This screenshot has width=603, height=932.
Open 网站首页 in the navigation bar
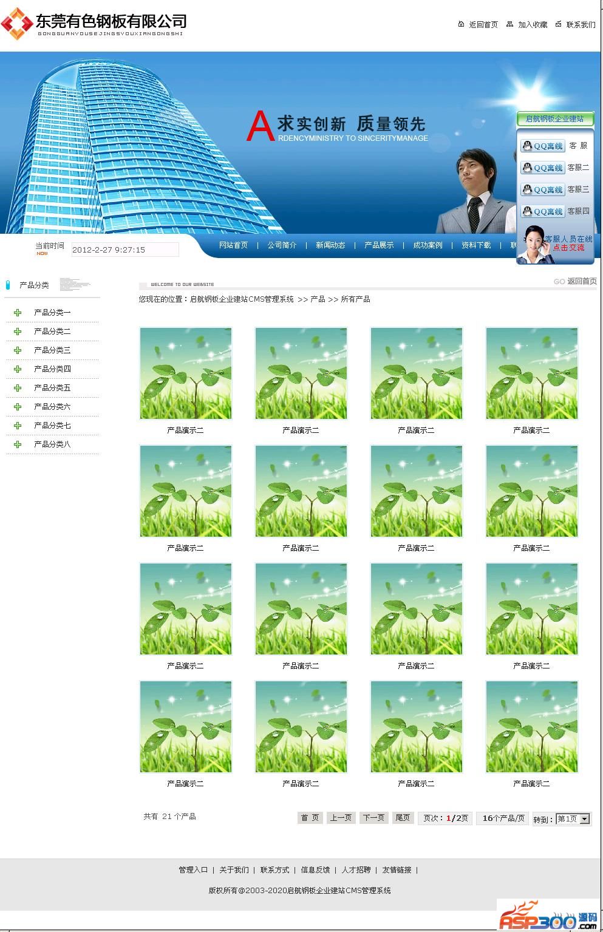(x=233, y=245)
